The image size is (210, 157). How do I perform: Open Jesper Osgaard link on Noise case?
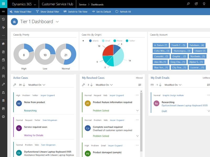pos(48,95)
